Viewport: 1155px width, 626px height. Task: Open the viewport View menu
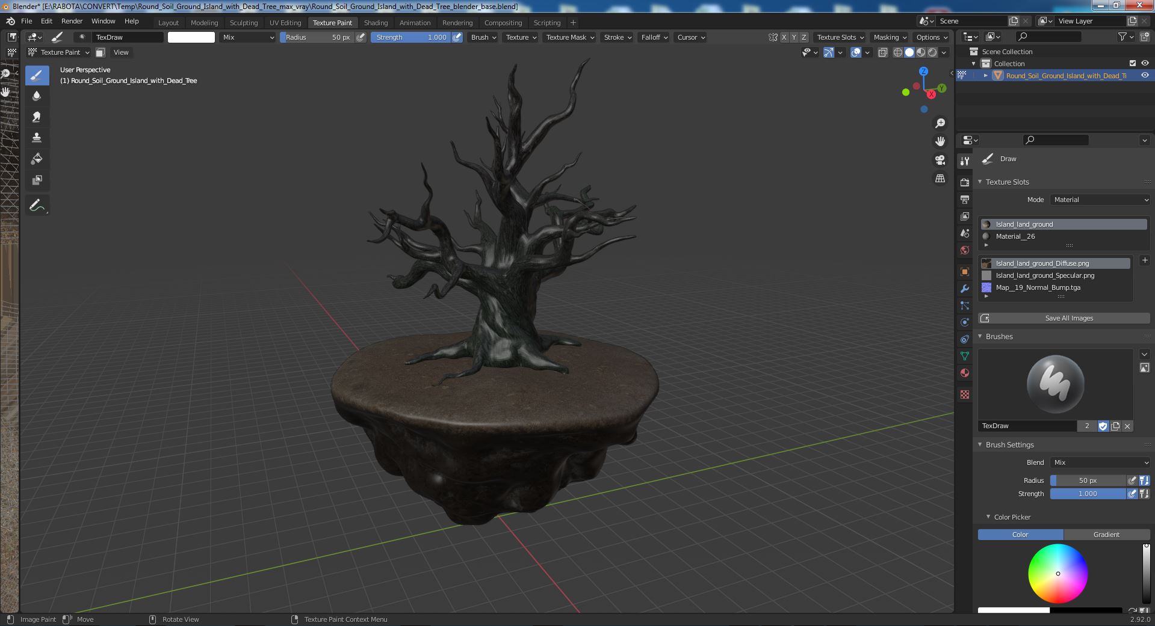click(x=121, y=52)
